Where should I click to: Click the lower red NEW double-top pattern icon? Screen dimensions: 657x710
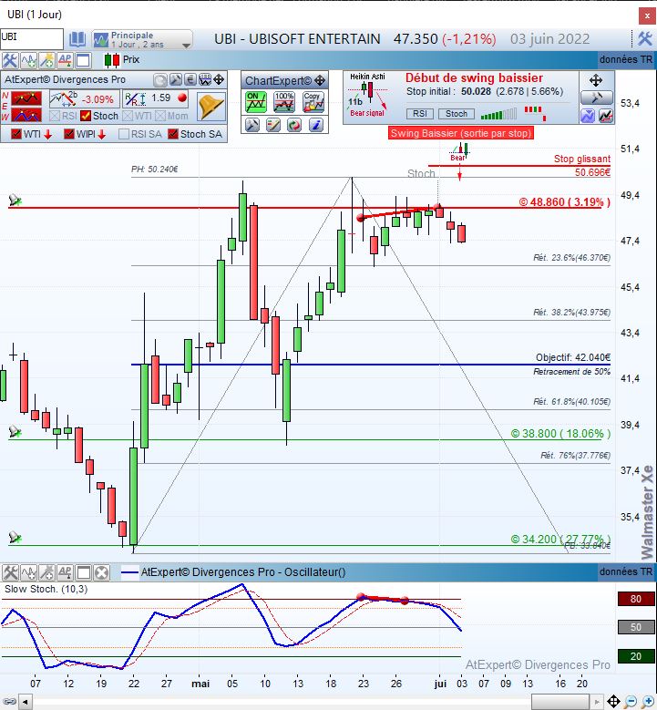pyautogui.click(x=26, y=115)
